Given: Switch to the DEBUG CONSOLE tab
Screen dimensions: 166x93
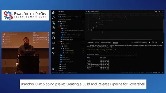Looking at the screenshot, I should (x=106, y=42).
